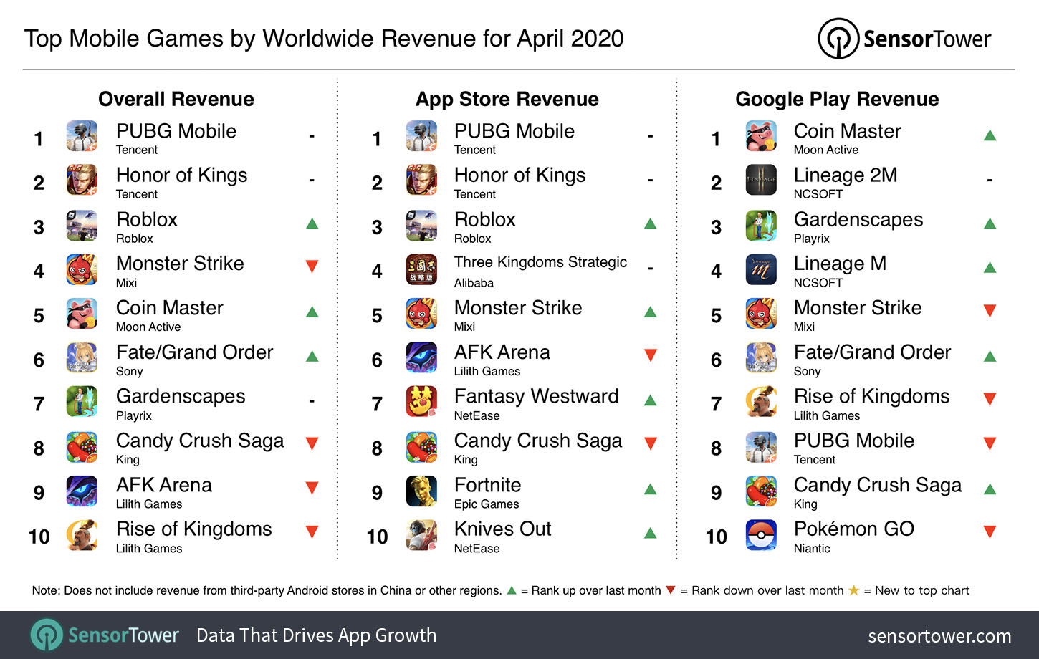The image size is (1039, 659).
Task: Click green up arrow beside Fortnite
Action: [x=650, y=489]
